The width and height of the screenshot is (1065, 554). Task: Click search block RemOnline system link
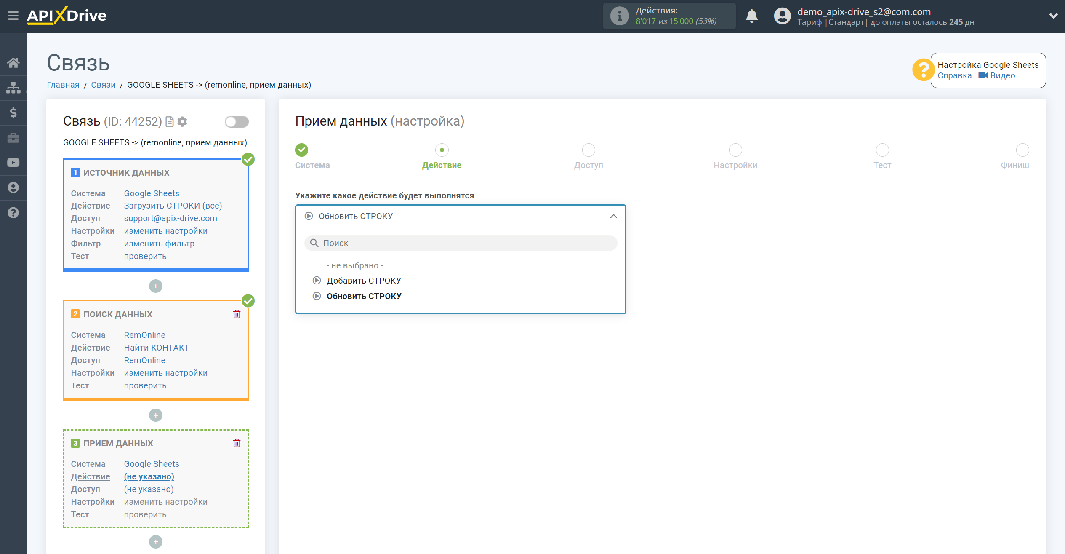tap(144, 335)
